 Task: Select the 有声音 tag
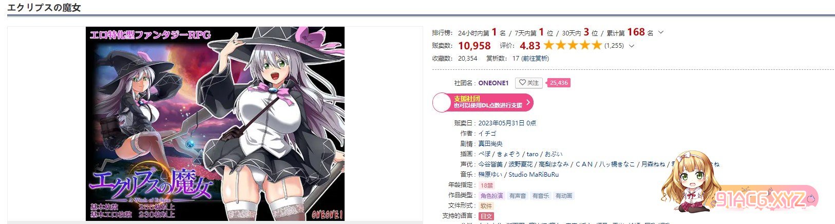[x=518, y=196]
